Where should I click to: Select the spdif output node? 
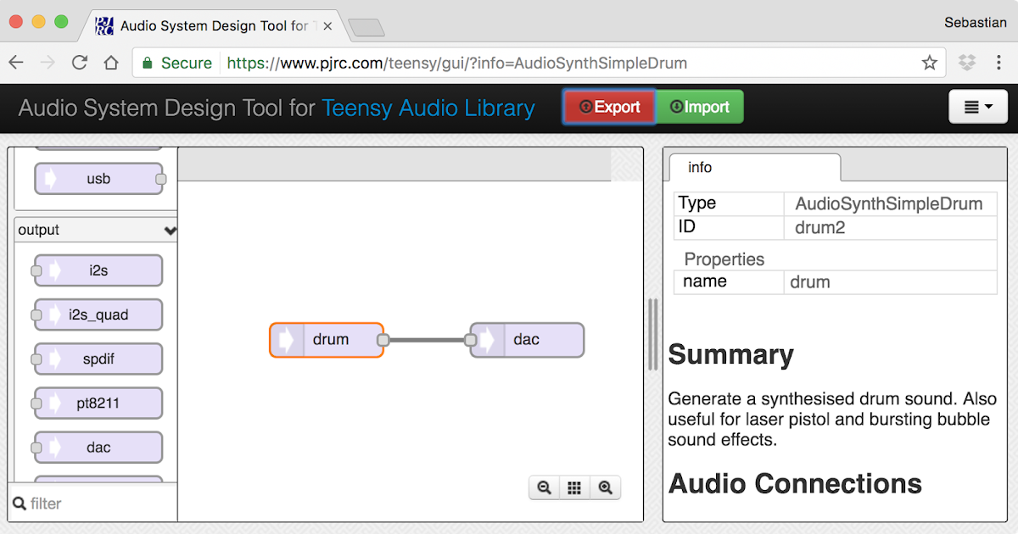(x=98, y=359)
